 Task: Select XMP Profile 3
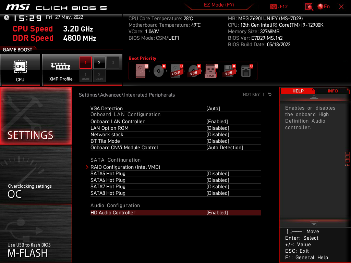point(113,63)
